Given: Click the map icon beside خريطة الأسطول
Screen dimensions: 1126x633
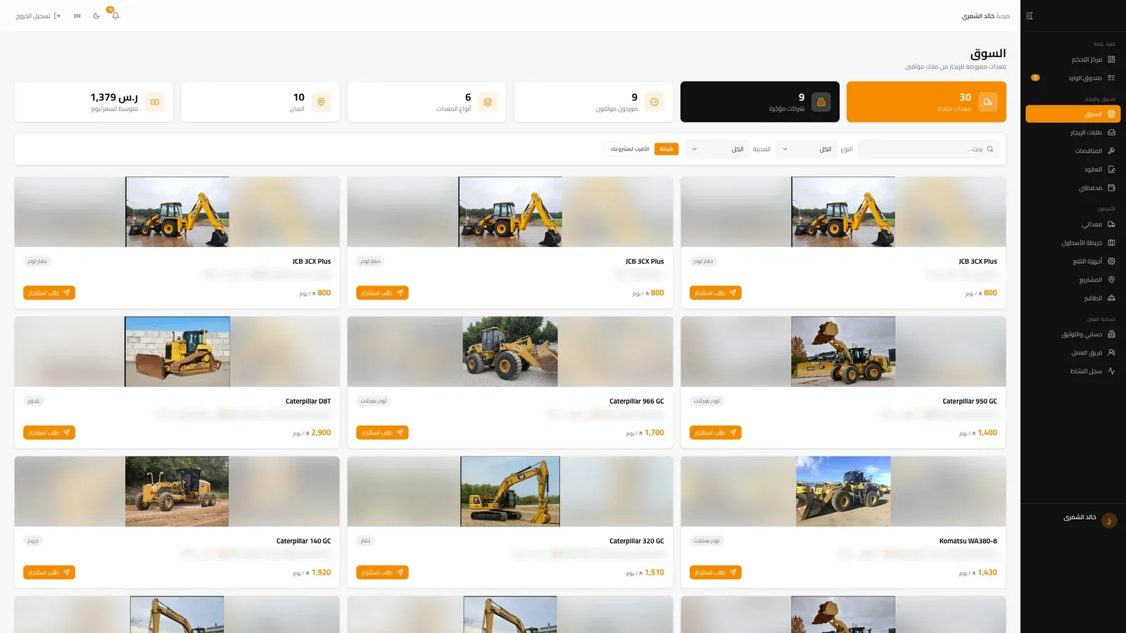Looking at the screenshot, I should (1111, 243).
